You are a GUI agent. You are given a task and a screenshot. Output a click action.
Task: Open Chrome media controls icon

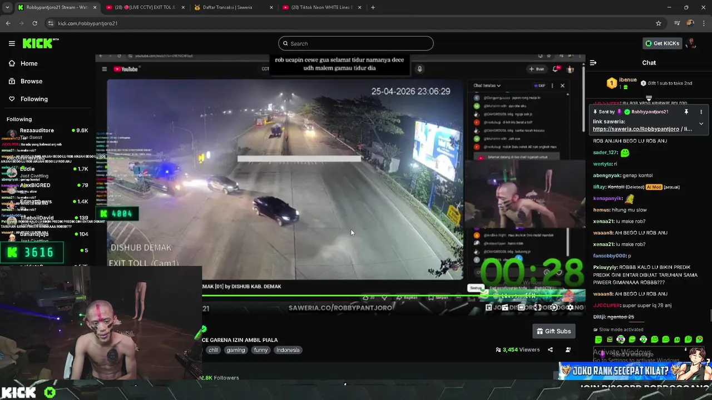click(x=677, y=23)
